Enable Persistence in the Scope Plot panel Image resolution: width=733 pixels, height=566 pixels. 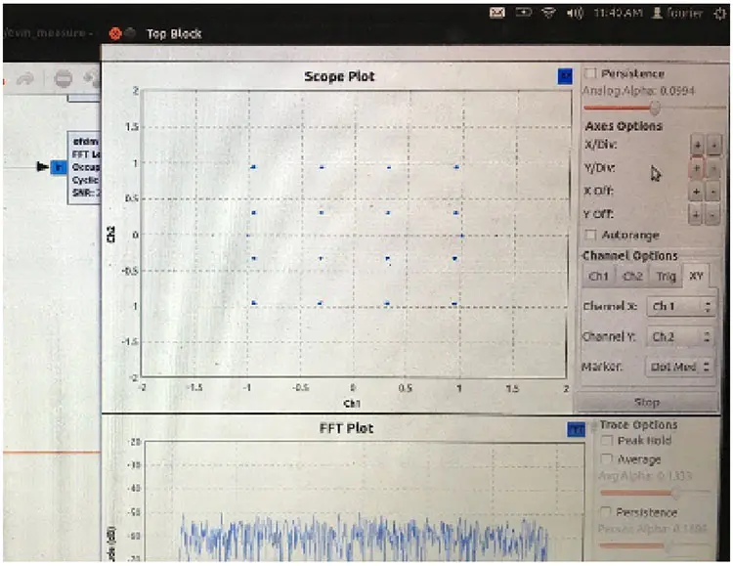pyautogui.click(x=590, y=74)
